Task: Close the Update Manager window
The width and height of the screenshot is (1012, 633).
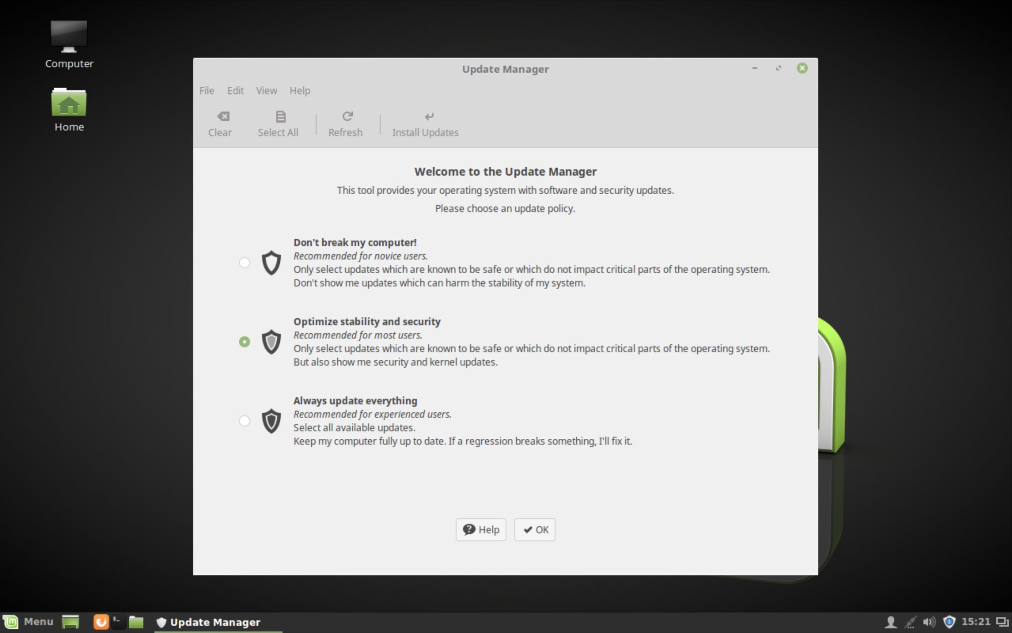Action: pos(802,68)
